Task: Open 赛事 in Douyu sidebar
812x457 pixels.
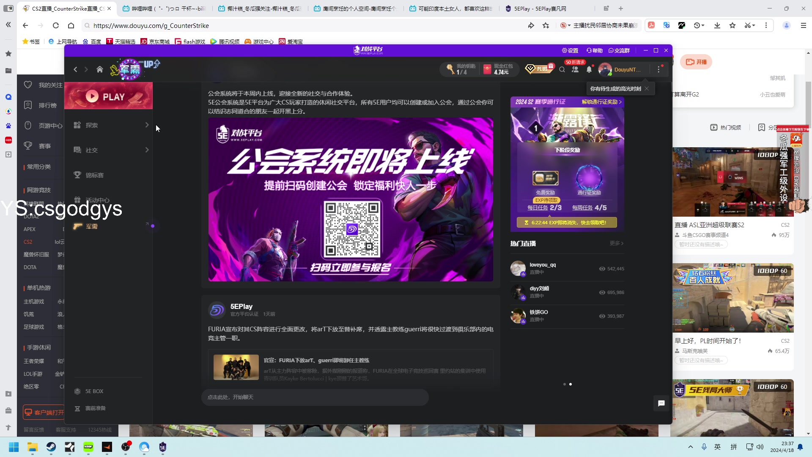Action: (x=37, y=146)
